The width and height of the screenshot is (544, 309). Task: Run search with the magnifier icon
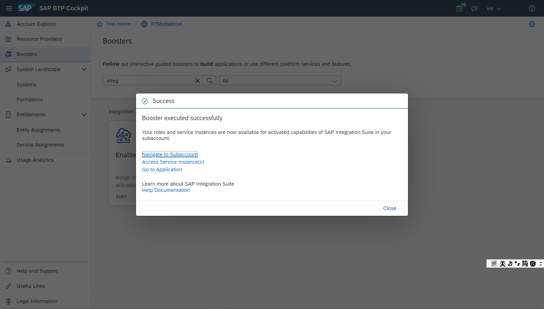210,81
